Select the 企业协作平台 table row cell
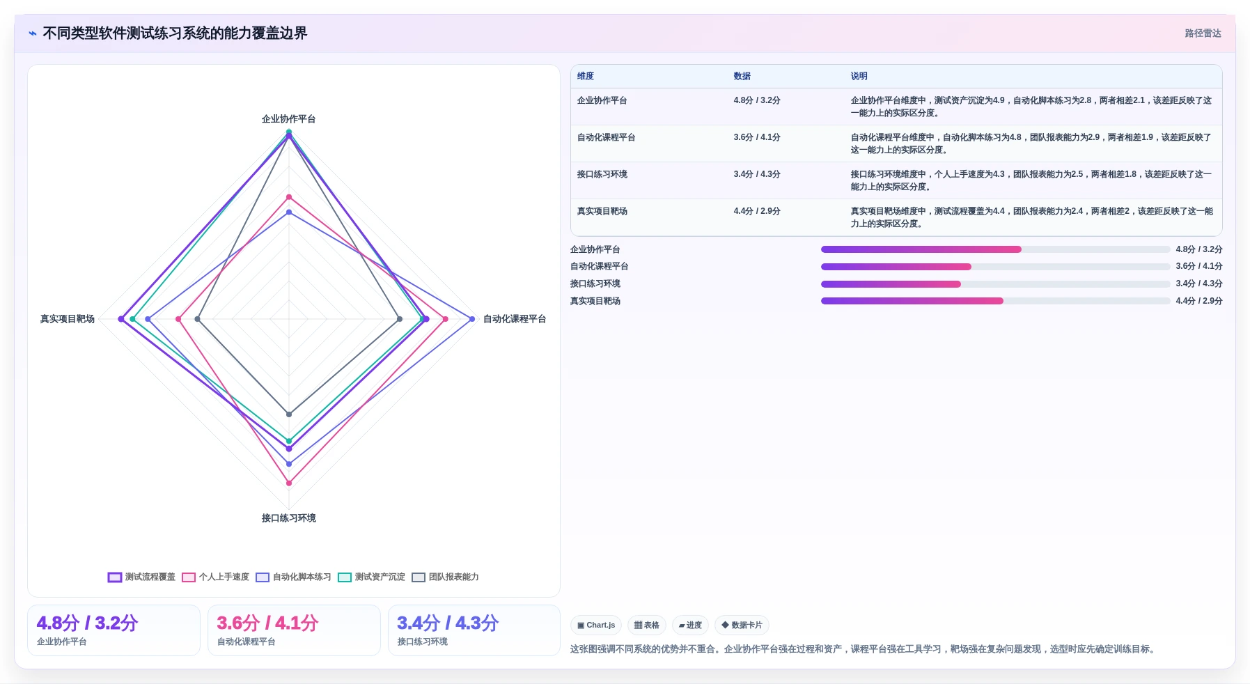The height and width of the screenshot is (684, 1250). 649,107
